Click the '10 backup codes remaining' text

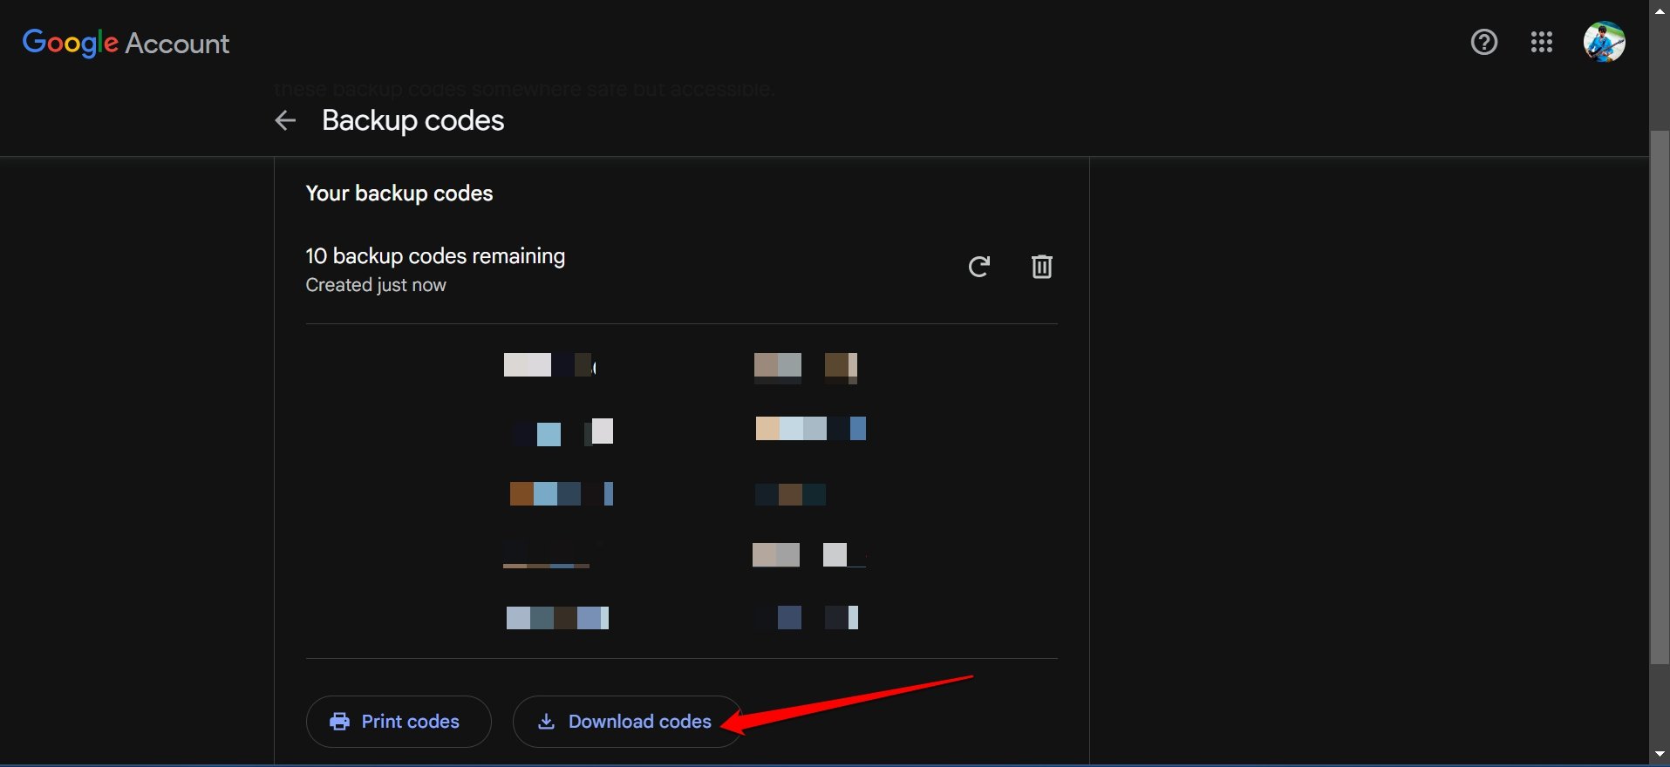[x=435, y=256]
